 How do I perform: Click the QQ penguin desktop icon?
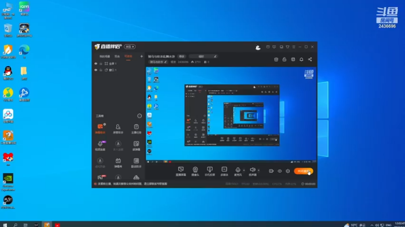(8, 73)
